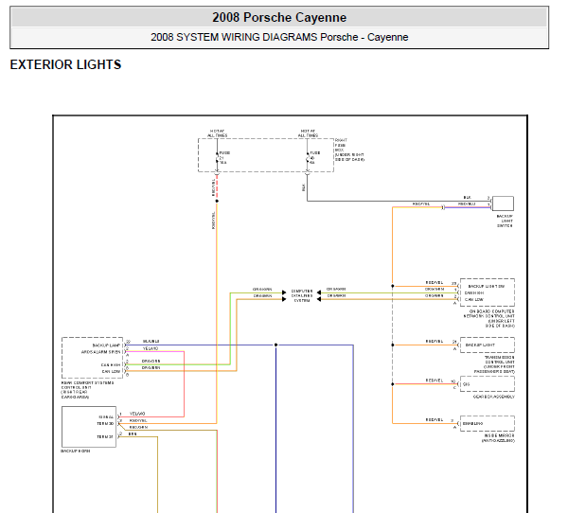Image resolution: width=568 pixels, height=513 pixels.
Task: Click the right 'HOT AT ALL TIMES' label
Action: click(x=308, y=133)
